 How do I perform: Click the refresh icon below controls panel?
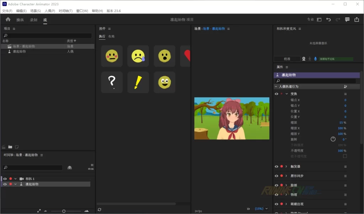[100, 210]
